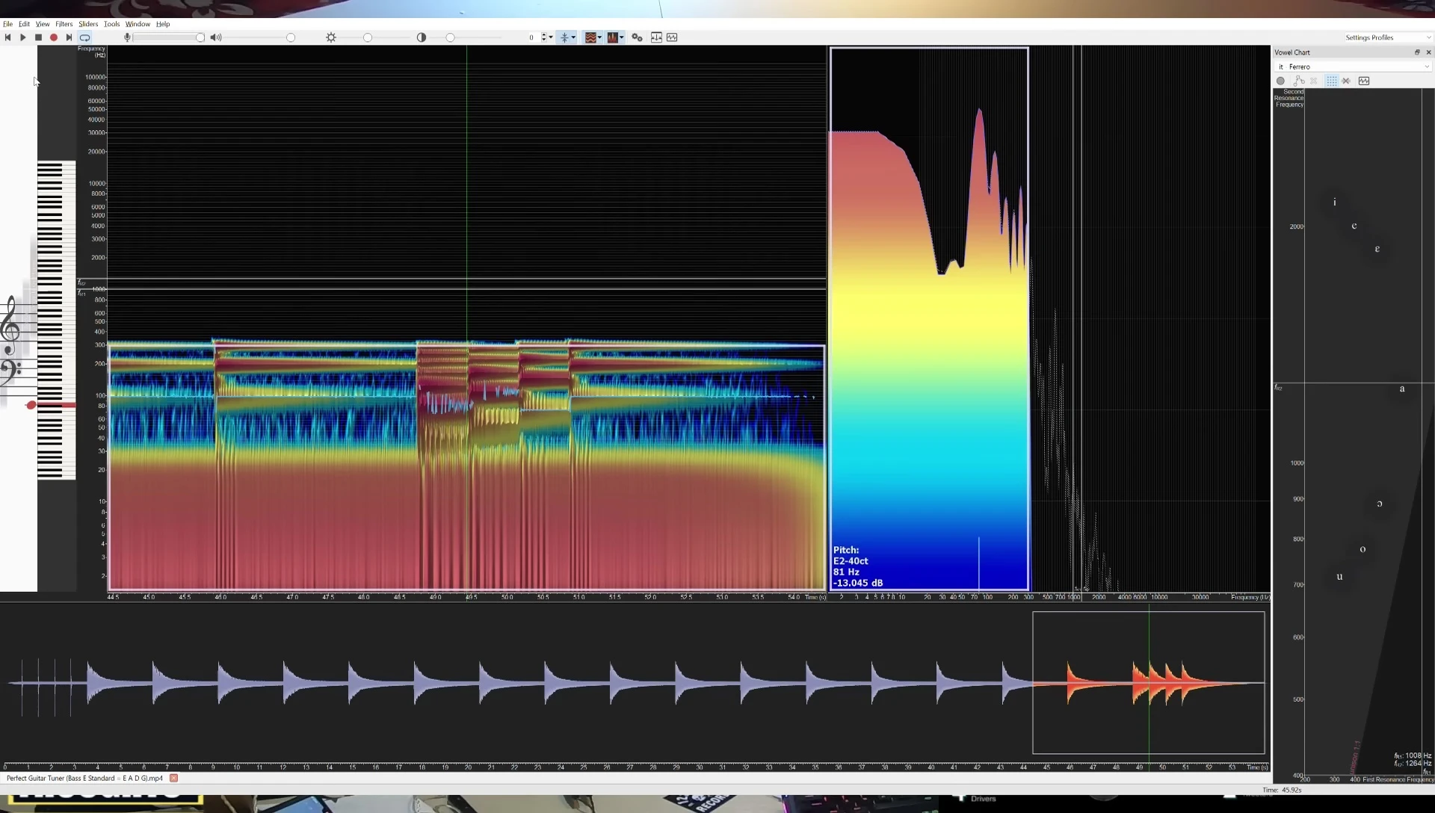The width and height of the screenshot is (1435, 813).
Task: Select the 'Perfect Guitar Tuner' file tab
Action: [x=84, y=778]
